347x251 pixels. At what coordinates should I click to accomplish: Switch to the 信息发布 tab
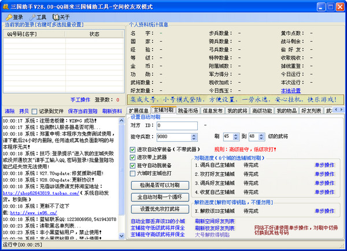click(x=213, y=110)
